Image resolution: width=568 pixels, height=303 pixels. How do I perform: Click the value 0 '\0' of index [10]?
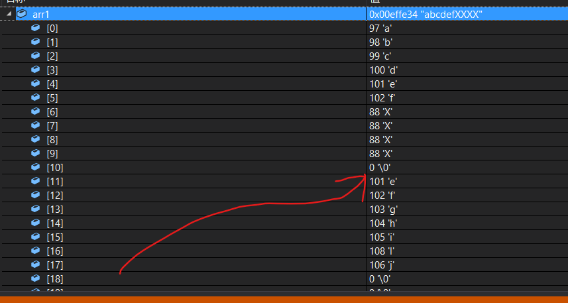coord(380,168)
